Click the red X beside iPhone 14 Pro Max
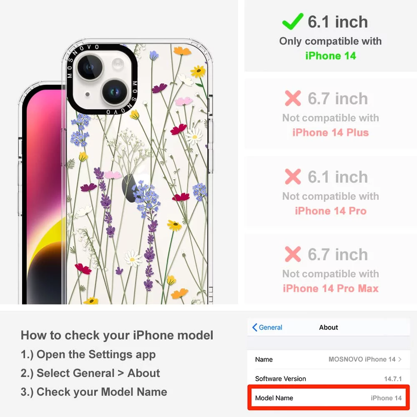This screenshot has height=417, width=417. [x=293, y=254]
